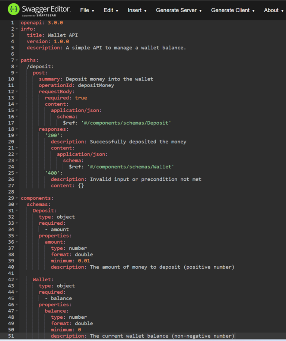The height and width of the screenshot is (341, 286).
Task: Click 'summary: Deposit money into the wallet'
Action: [96, 79]
